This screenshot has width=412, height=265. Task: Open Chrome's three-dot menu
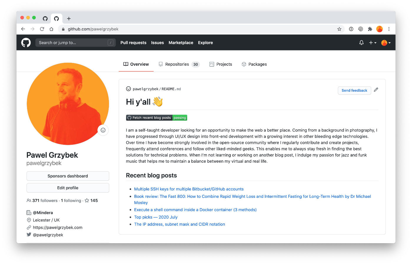coord(389,29)
